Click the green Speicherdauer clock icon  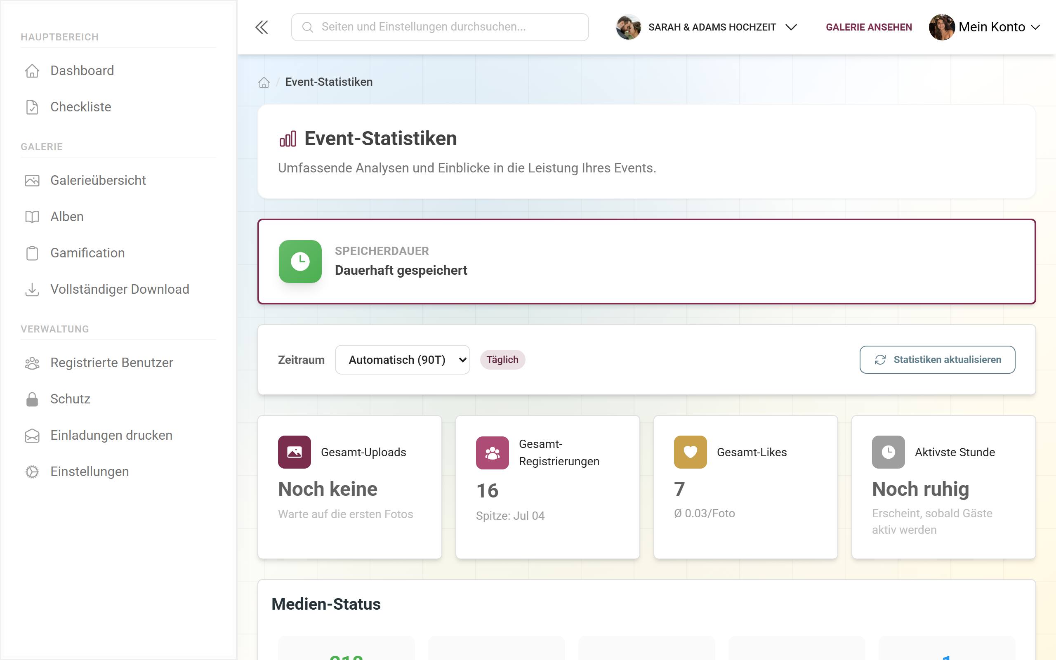(300, 262)
